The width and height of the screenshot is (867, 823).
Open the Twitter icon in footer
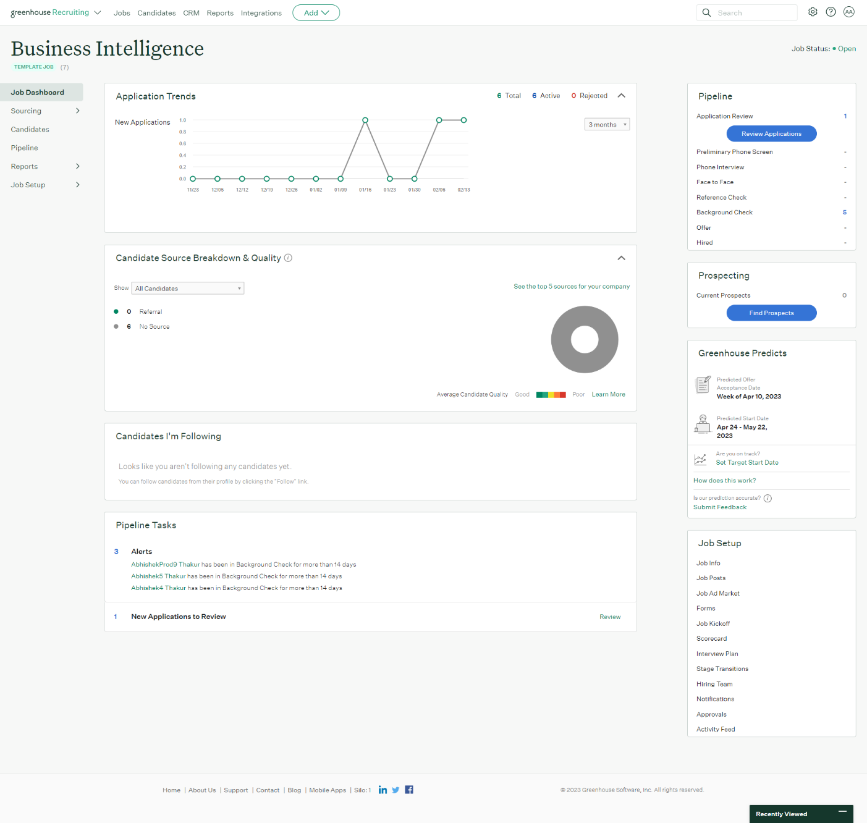pyautogui.click(x=395, y=790)
